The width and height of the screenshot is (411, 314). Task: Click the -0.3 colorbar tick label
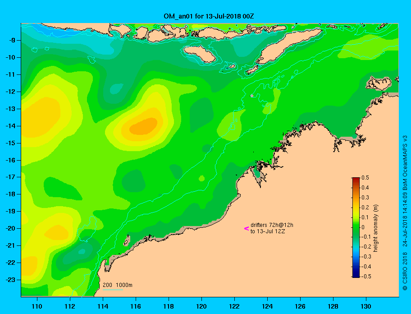point(366,257)
